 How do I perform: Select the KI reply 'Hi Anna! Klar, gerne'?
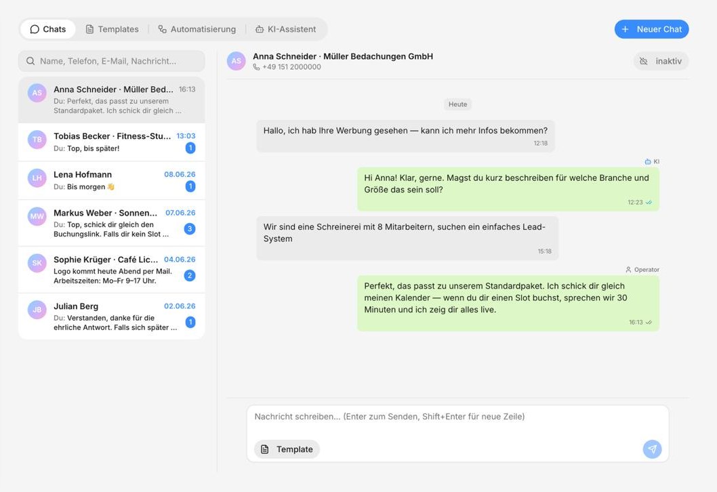[x=508, y=189]
